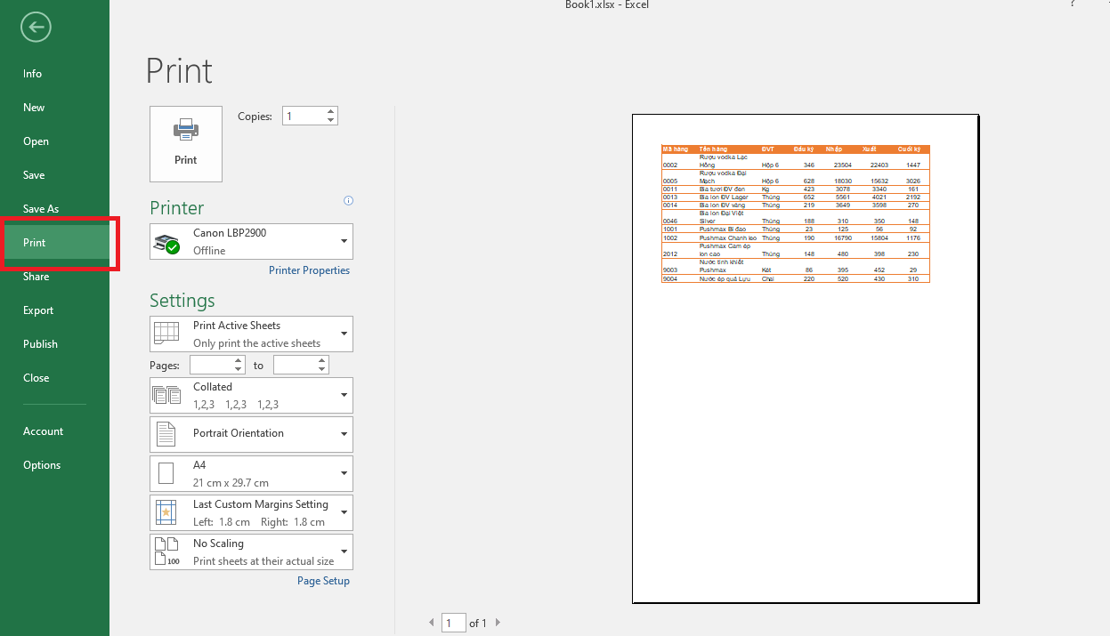Viewport: 1110px width, 636px height.
Task: Click the Pages from input field
Action: tap(212, 365)
